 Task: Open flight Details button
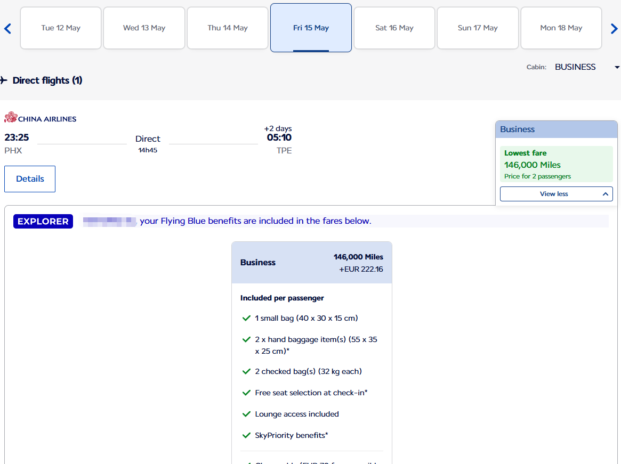point(30,179)
